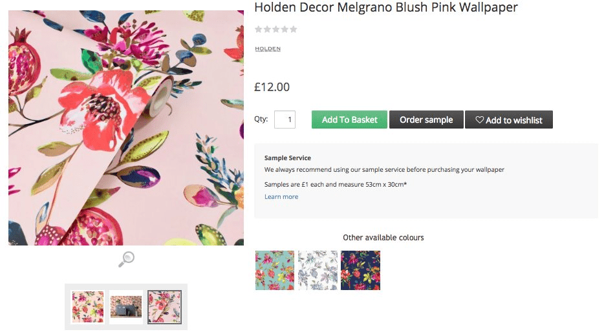View the room scene thumbnail
615x334 pixels.
[126, 307]
